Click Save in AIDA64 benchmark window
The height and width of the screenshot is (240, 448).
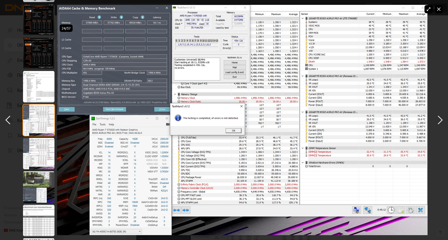coord(67,109)
